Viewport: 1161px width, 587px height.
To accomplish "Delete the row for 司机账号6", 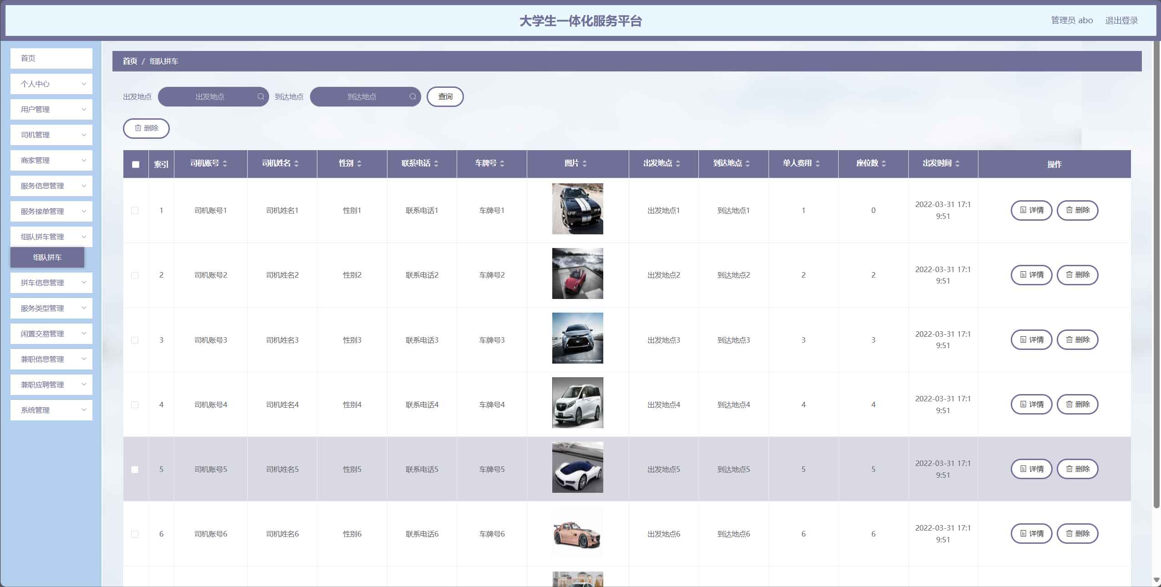I will pyautogui.click(x=1077, y=534).
